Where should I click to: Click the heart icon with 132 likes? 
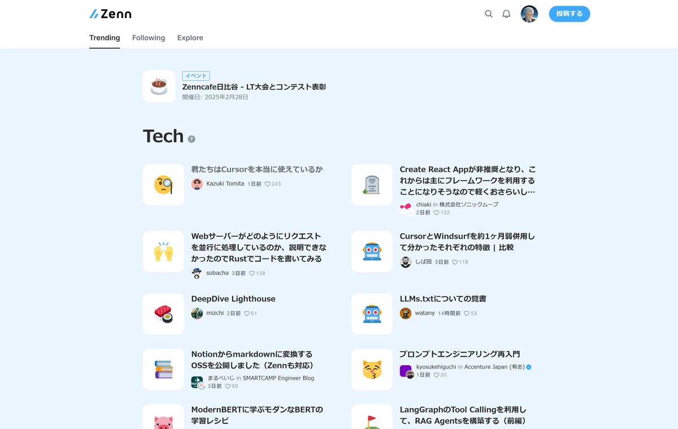click(436, 213)
